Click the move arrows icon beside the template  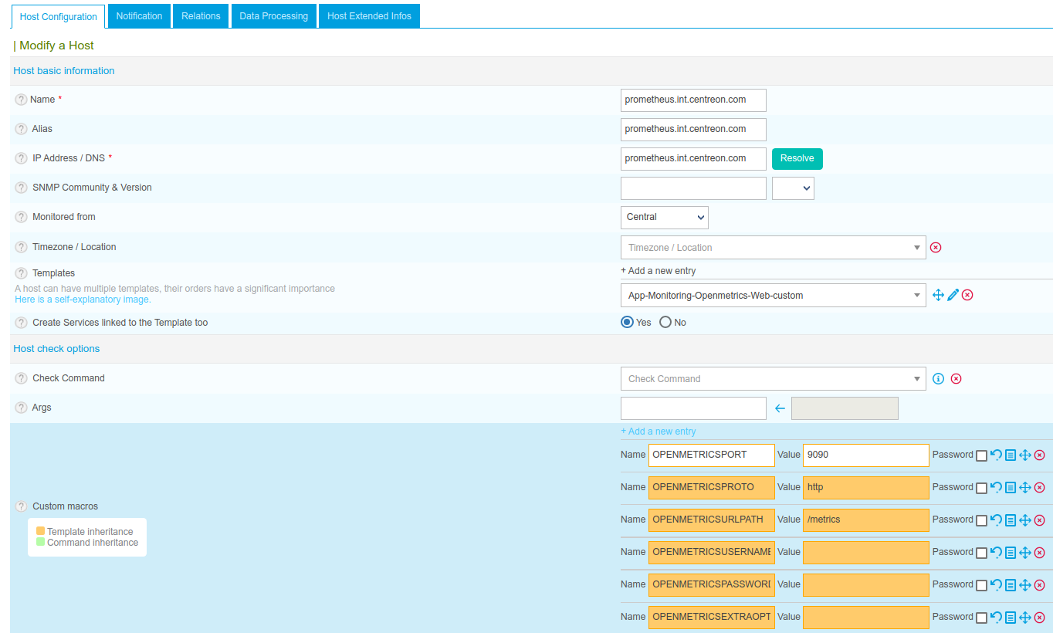pyautogui.click(x=938, y=295)
